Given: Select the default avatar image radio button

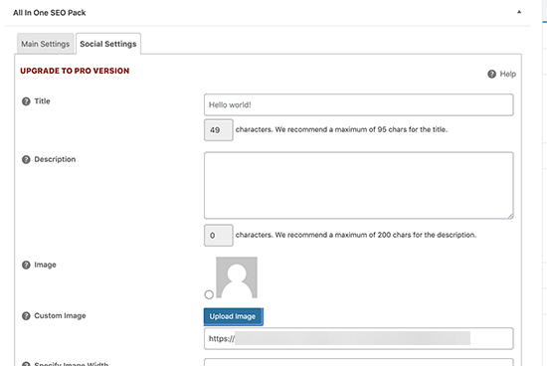Looking at the screenshot, I should [209, 294].
